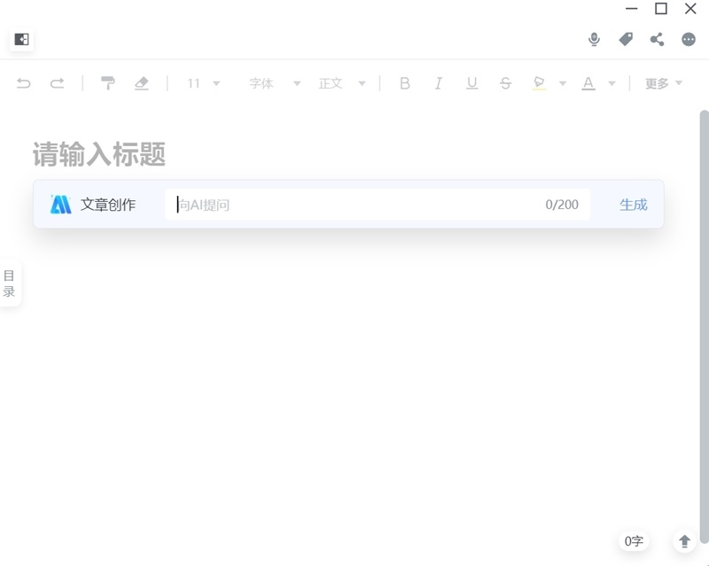Add a tag with the tag icon
The image size is (709, 566).
point(626,39)
